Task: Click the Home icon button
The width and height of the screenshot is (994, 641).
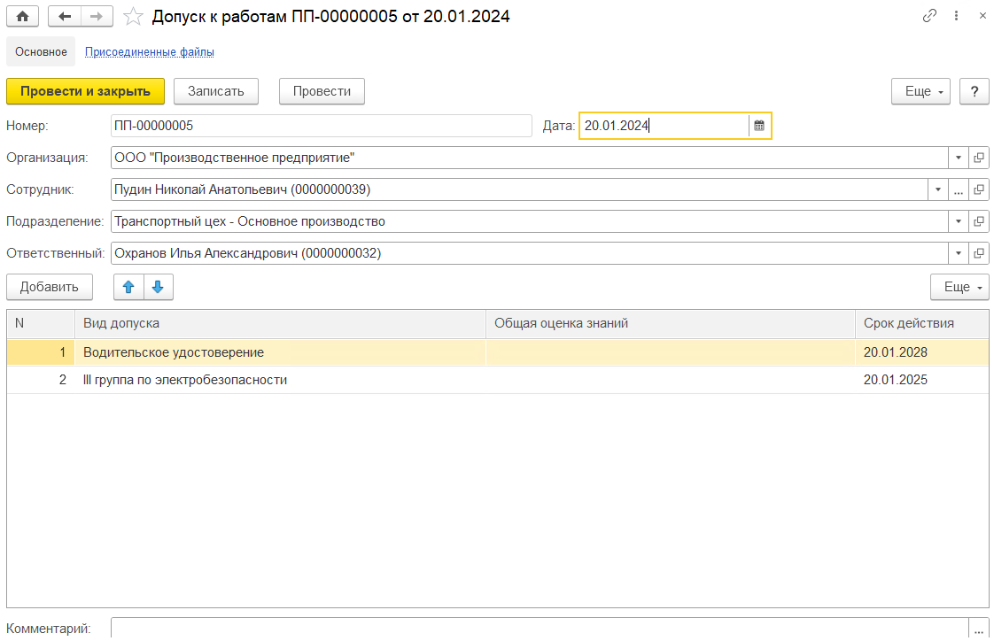Action: tap(23, 16)
